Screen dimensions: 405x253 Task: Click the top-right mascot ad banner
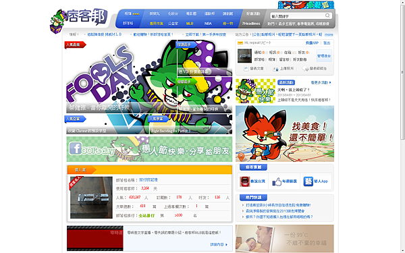click(x=306, y=5)
